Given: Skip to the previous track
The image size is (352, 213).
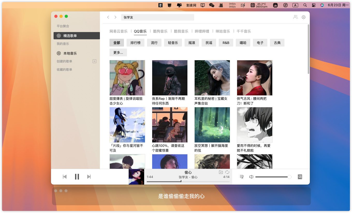Looking at the screenshot, I should [65, 177].
